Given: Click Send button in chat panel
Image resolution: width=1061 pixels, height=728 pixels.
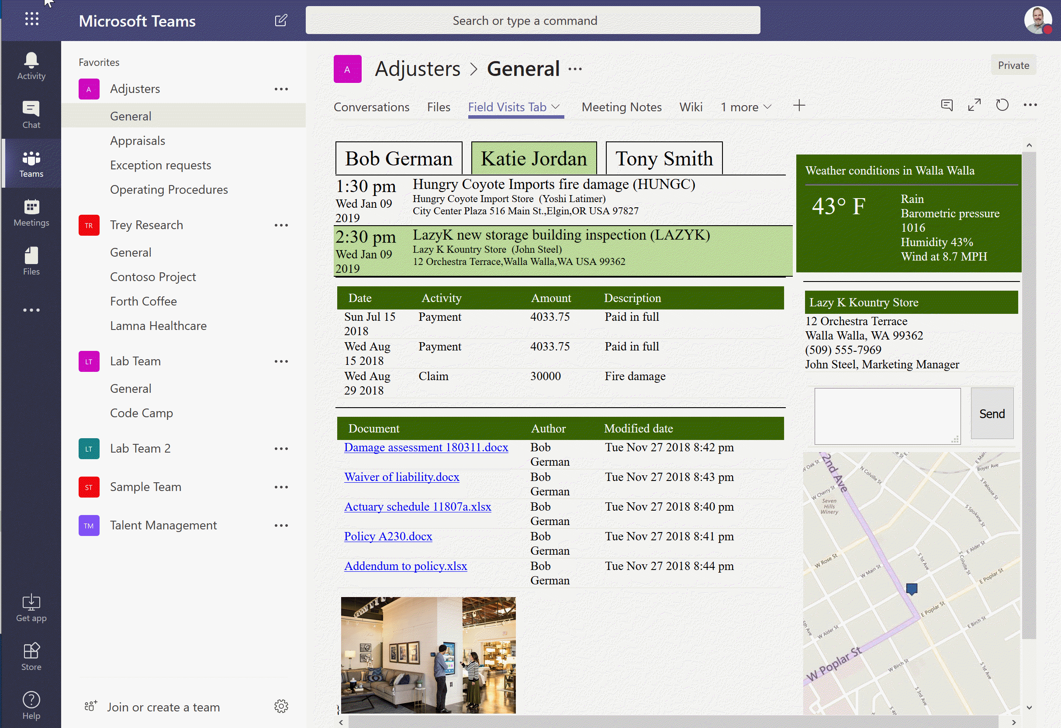Looking at the screenshot, I should coord(991,413).
